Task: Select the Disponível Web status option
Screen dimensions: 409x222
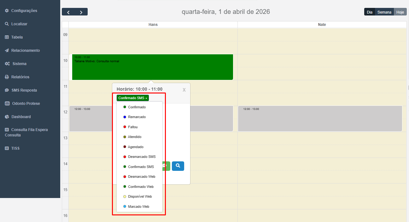Action: [140, 196]
